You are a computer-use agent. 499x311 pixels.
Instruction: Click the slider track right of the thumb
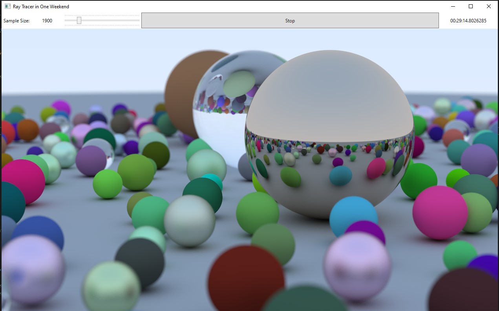point(110,20)
